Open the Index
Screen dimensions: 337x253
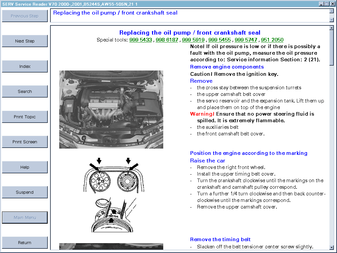[25, 66]
